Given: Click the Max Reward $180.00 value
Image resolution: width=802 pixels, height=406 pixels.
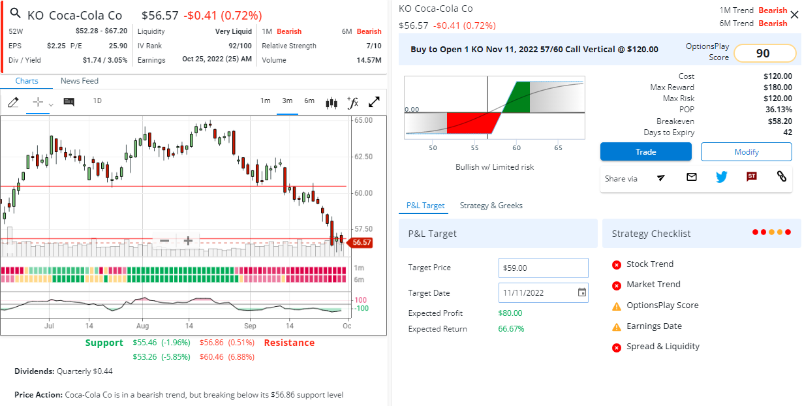Looking at the screenshot, I should pyautogui.click(x=778, y=87).
